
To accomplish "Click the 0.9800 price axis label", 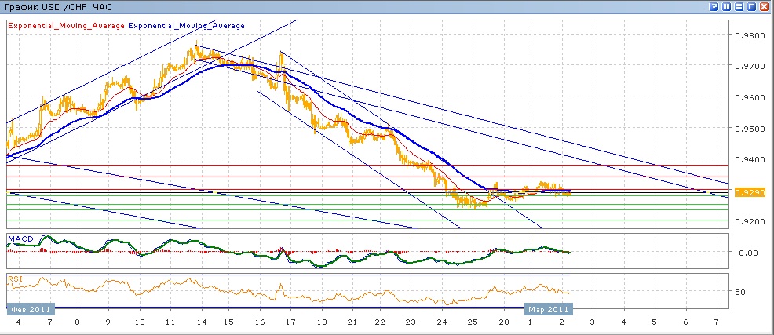I will [748, 35].
